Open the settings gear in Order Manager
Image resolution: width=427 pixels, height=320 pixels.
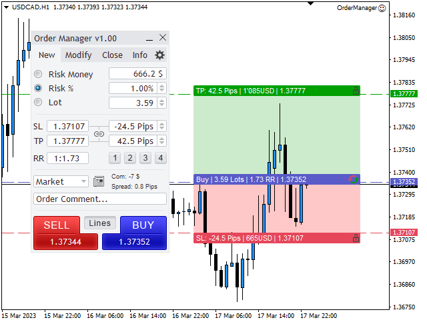pyautogui.click(x=159, y=55)
